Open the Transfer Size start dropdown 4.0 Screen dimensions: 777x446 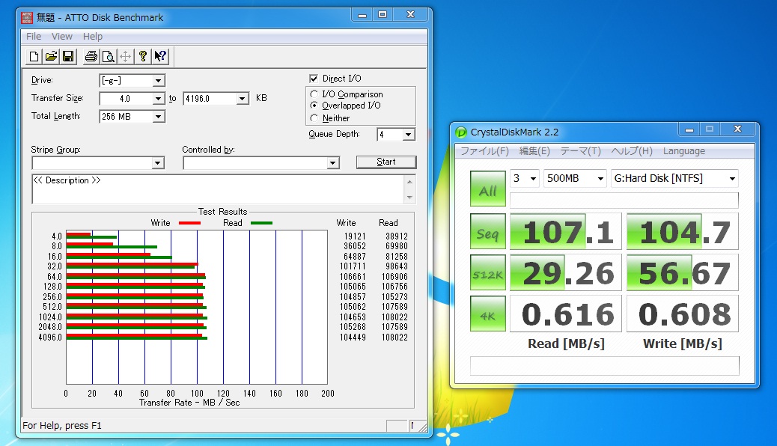pyautogui.click(x=158, y=99)
